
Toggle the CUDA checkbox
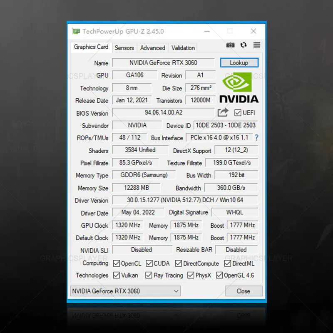pos(148,263)
